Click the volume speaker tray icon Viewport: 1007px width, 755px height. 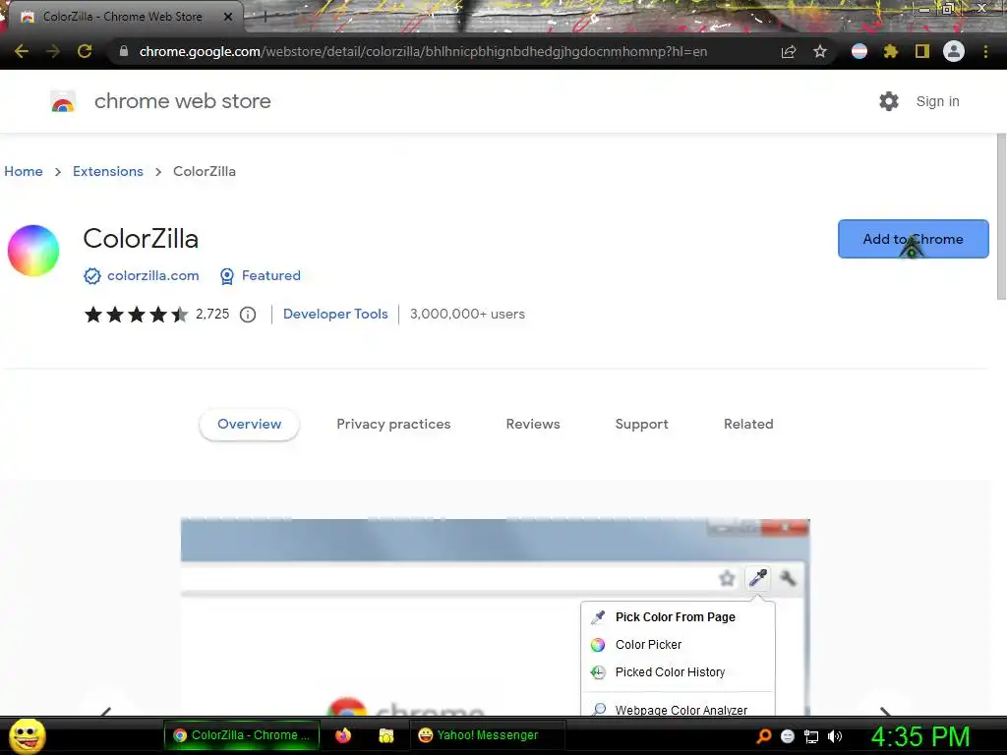pyautogui.click(x=835, y=736)
